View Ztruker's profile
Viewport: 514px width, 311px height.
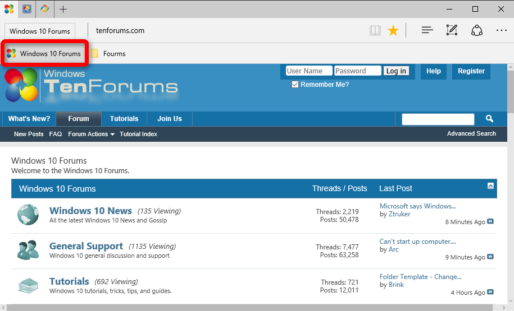click(399, 214)
